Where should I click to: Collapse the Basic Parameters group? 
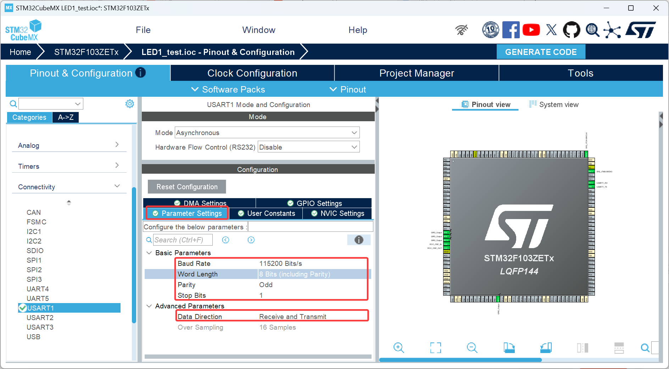(149, 253)
